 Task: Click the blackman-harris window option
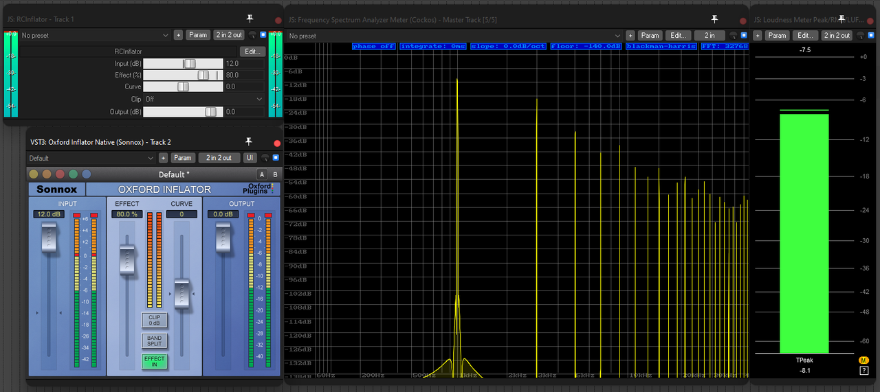661,46
